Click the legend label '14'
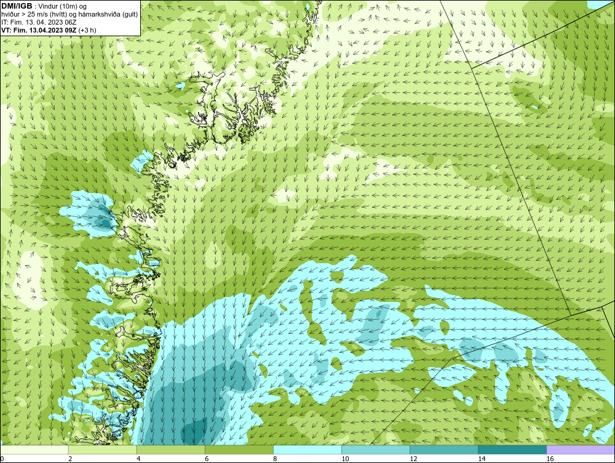The image size is (615, 463). (x=482, y=459)
